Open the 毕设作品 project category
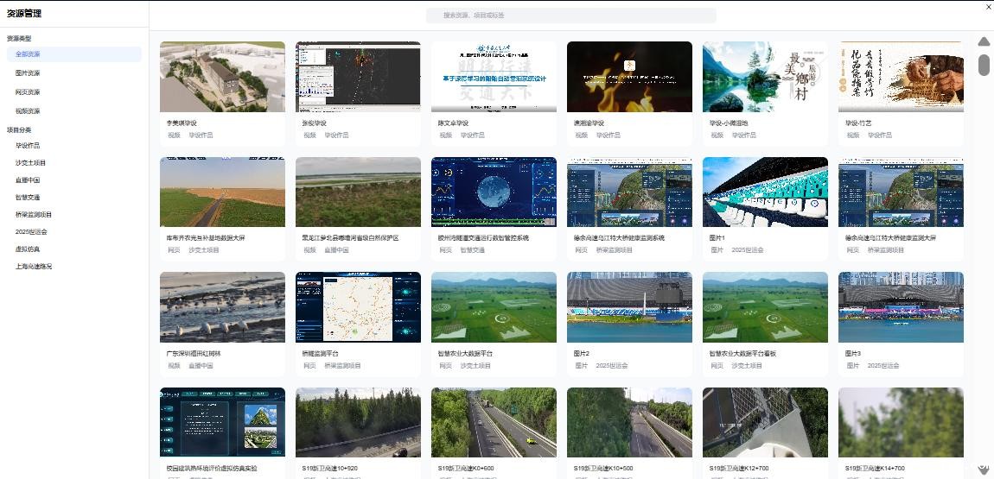 coord(28,146)
